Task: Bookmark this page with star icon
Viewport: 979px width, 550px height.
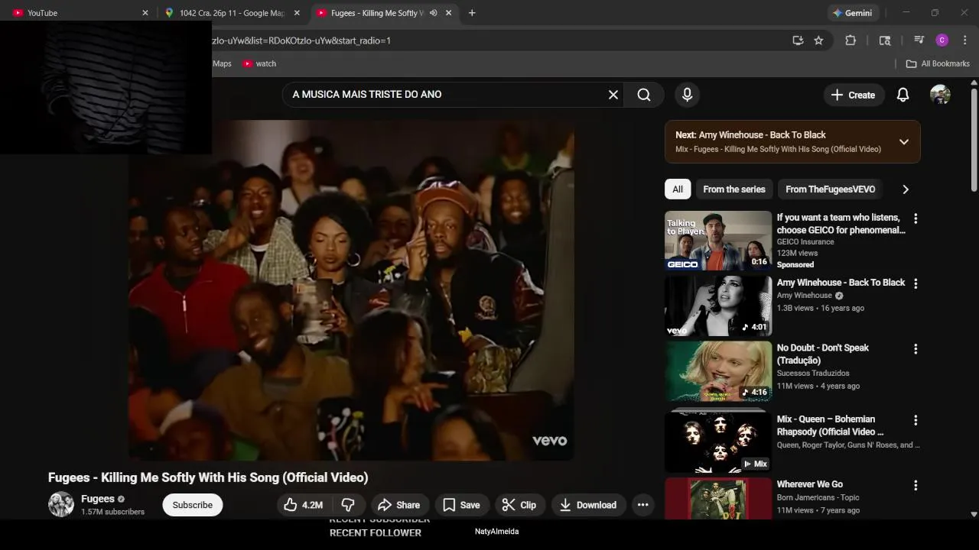Action: click(x=818, y=40)
